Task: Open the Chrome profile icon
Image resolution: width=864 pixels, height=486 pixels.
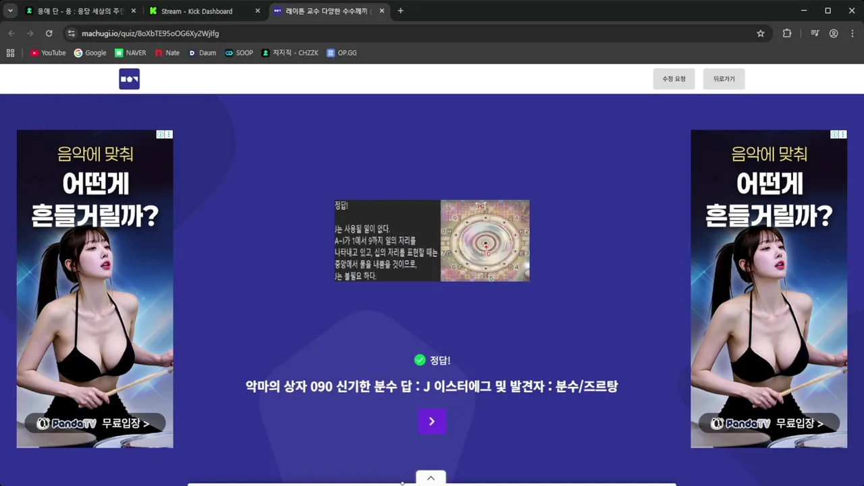Action: coord(834,33)
